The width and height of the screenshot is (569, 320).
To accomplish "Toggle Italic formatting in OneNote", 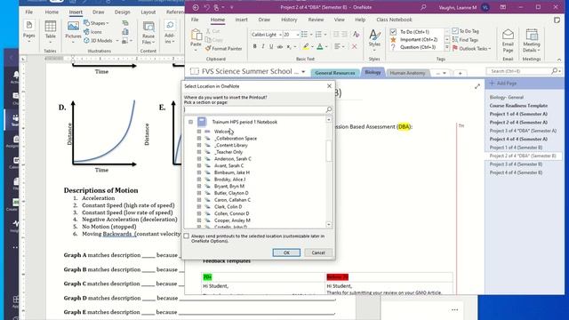I will point(263,46).
